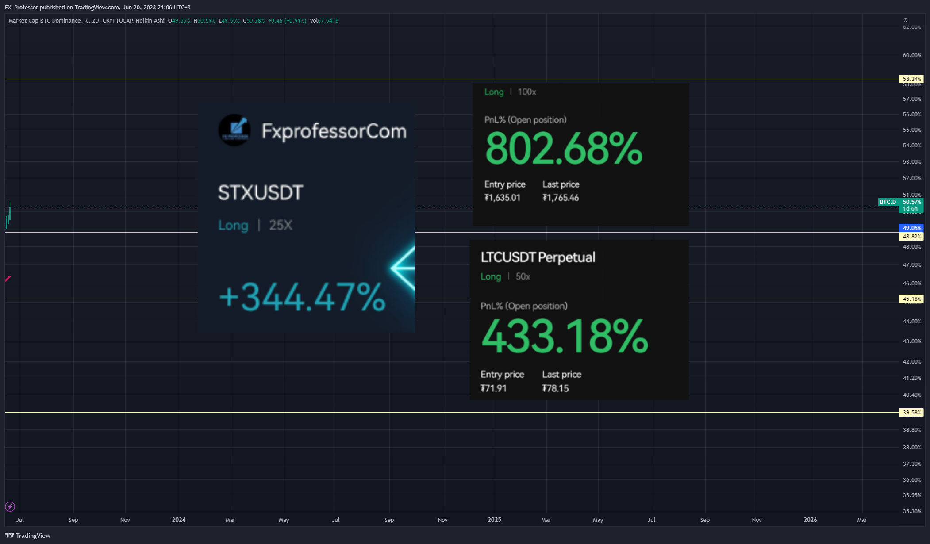
Task: Click the 50x leverage label
Action: [x=523, y=276]
